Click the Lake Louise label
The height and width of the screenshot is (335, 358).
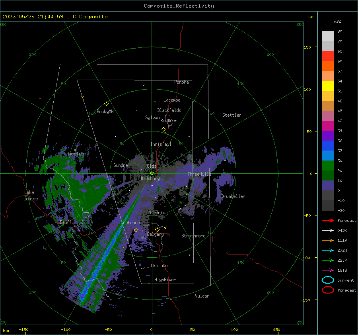31,196
